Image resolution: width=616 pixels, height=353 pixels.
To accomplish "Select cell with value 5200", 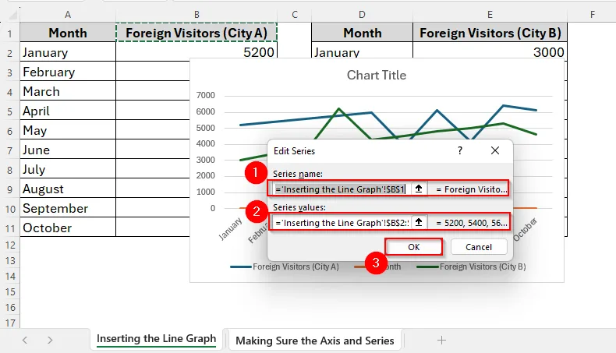I will pyautogui.click(x=196, y=51).
